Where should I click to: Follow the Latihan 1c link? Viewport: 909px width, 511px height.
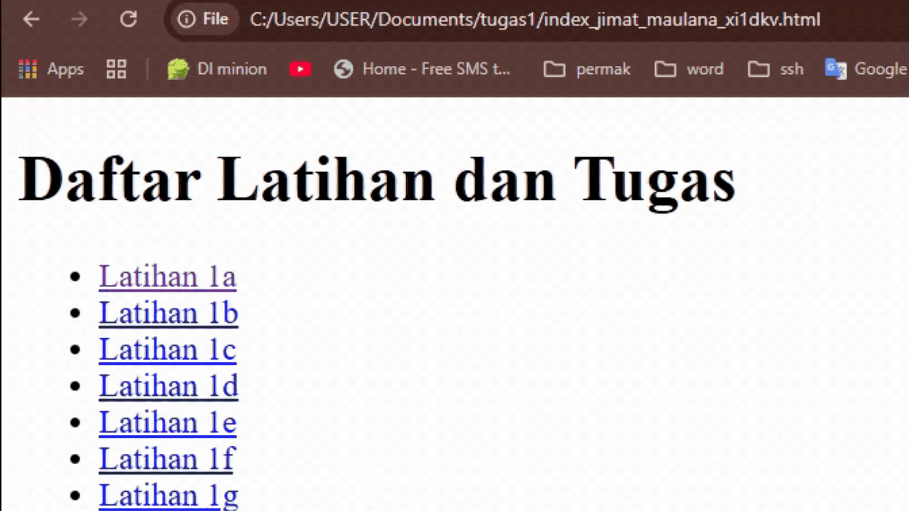167,349
